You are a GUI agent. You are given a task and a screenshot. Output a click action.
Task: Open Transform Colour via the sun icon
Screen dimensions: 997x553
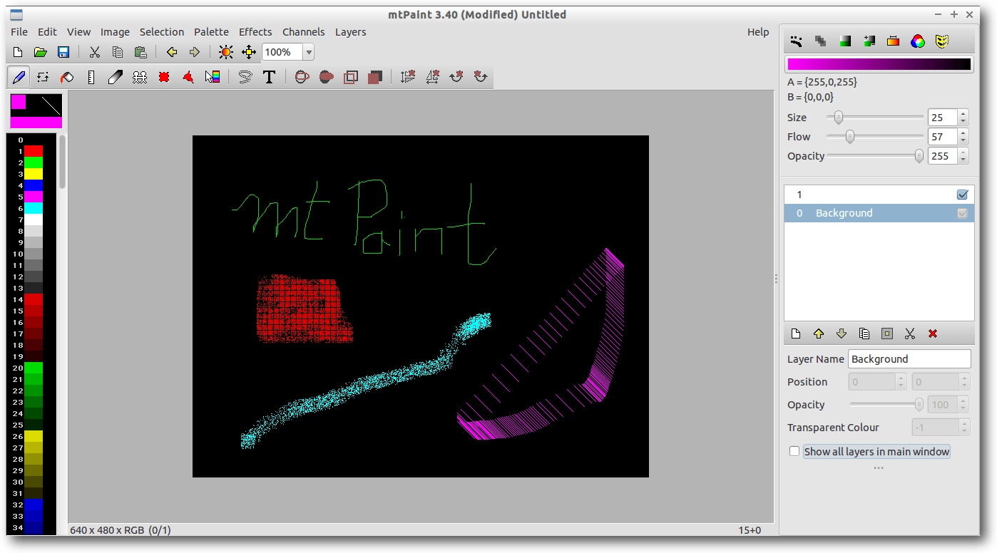coord(225,52)
